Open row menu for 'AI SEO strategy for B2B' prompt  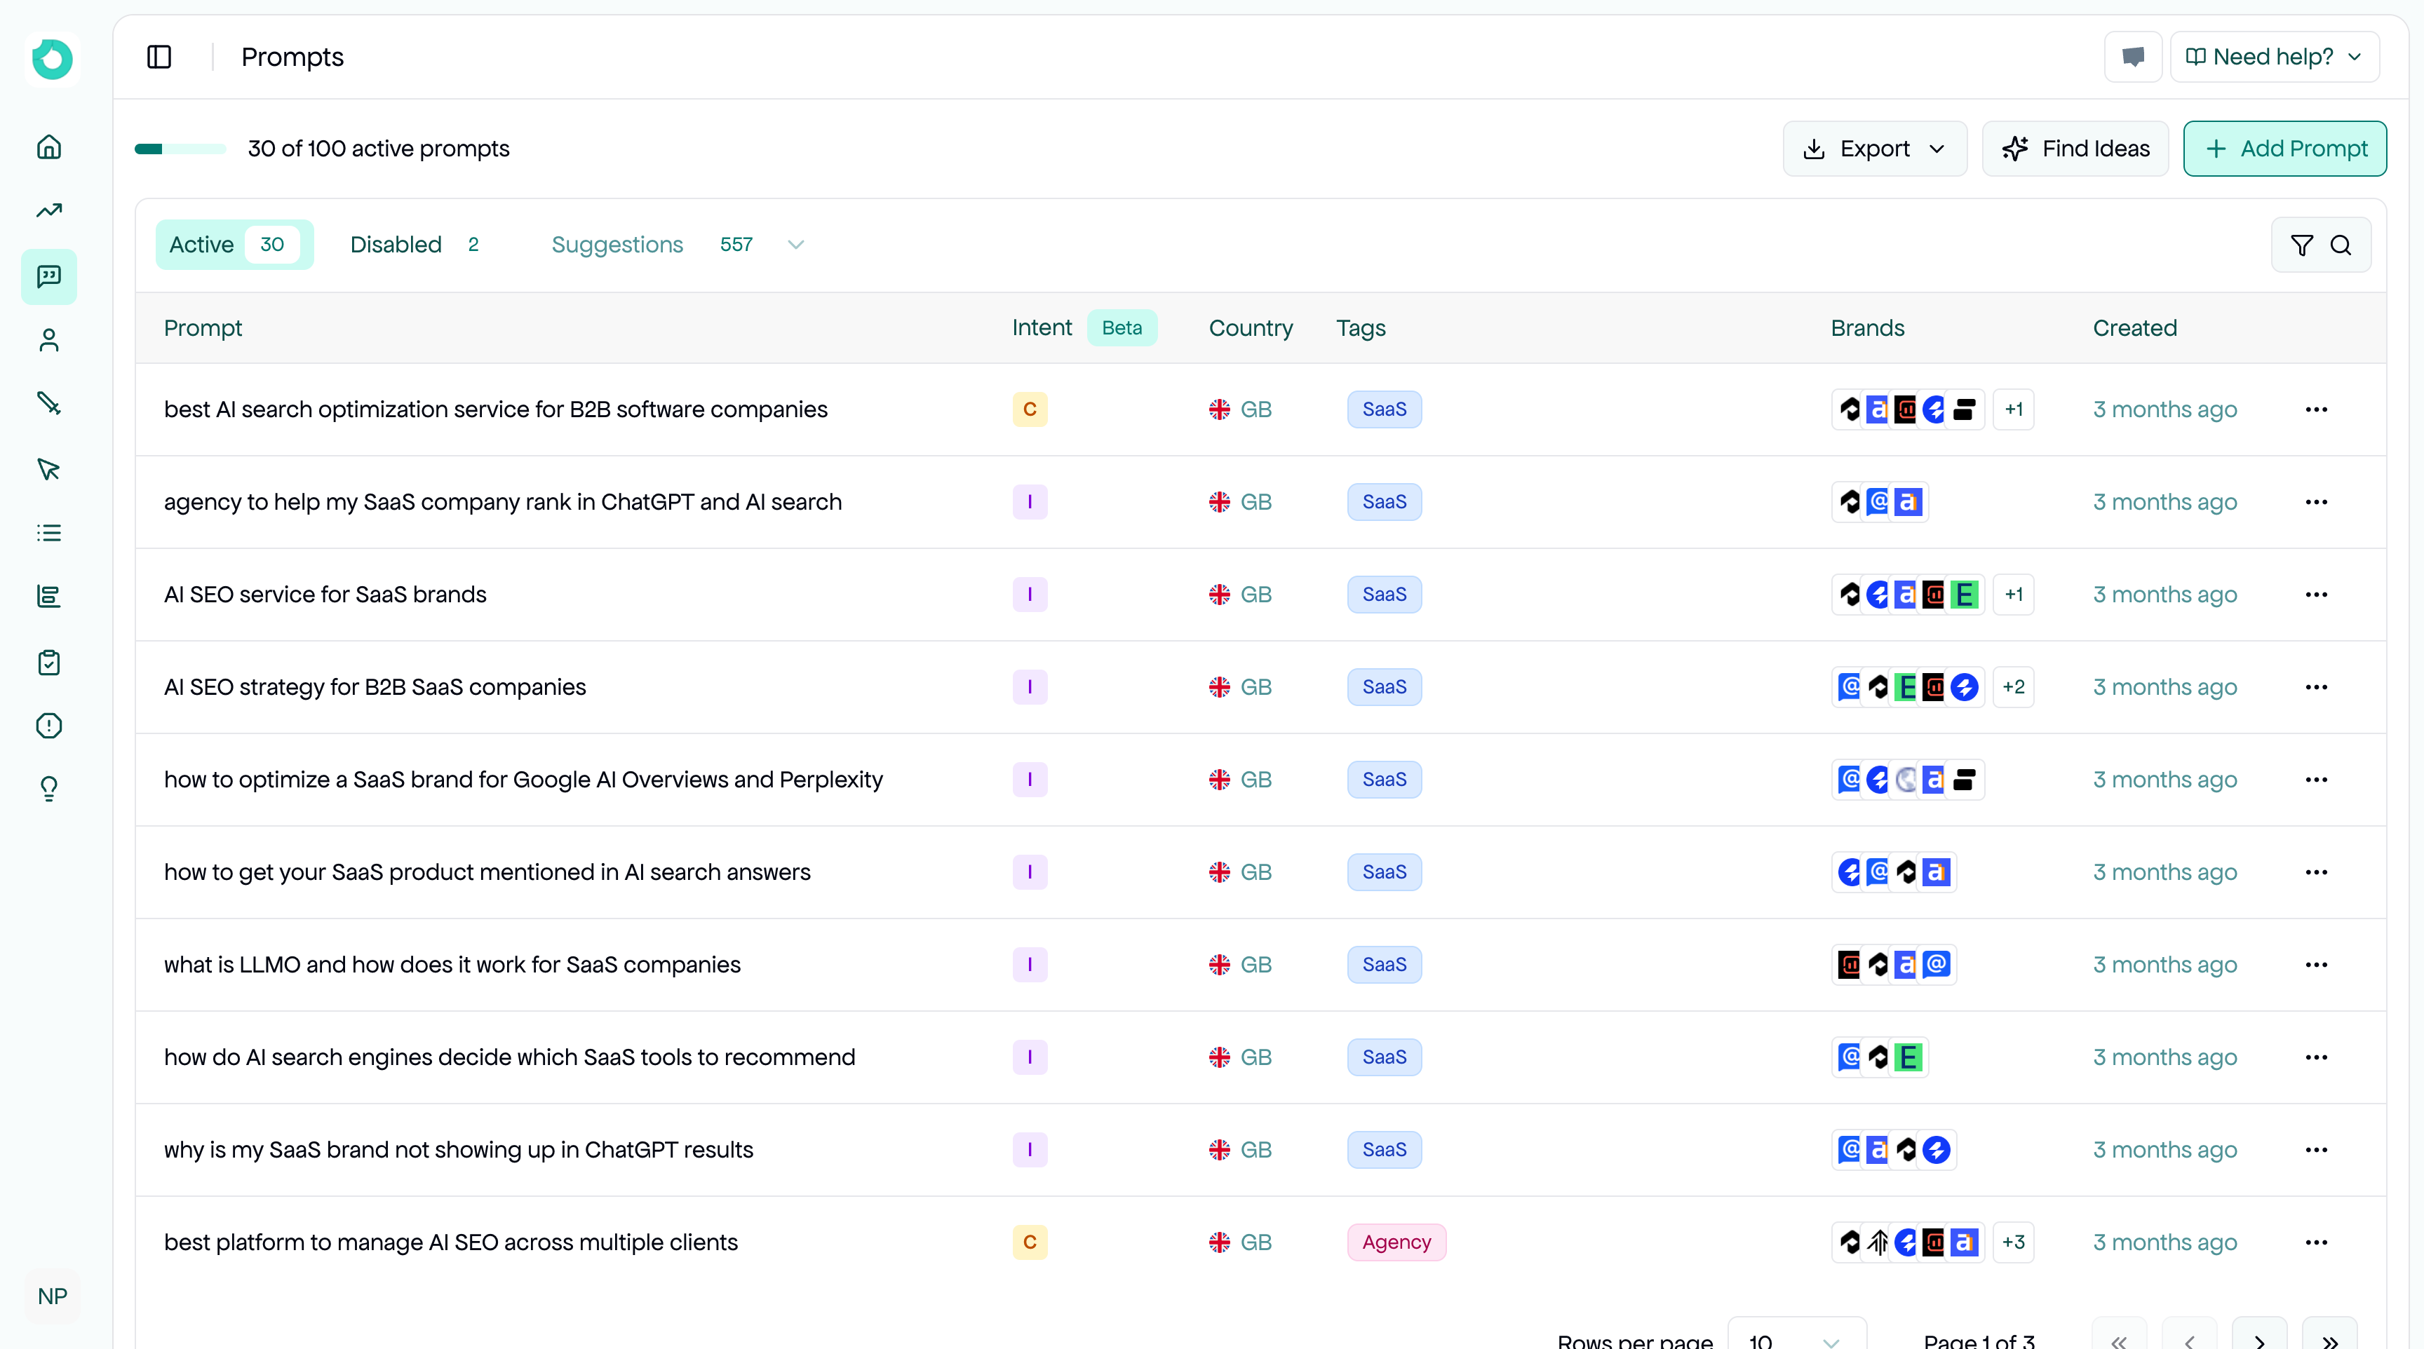pos(2317,686)
